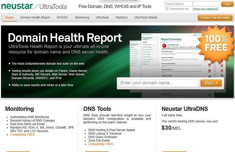This screenshot has width=235, height=152.
Task: Click the $30/MO. price text
Action: point(171,128)
